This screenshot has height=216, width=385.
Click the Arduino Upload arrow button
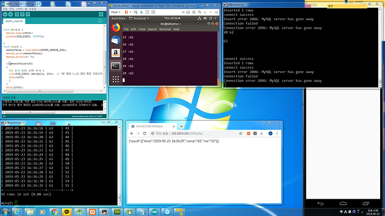click(x=11, y=14)
